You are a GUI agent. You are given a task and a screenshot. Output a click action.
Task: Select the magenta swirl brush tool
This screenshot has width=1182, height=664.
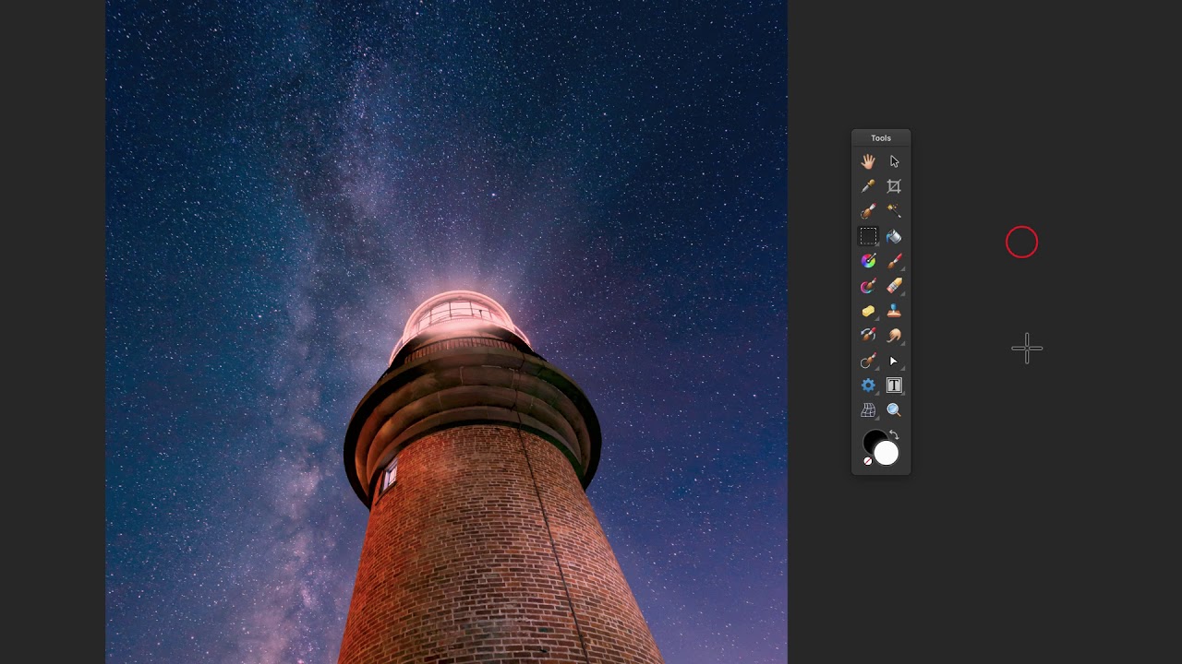868,287
